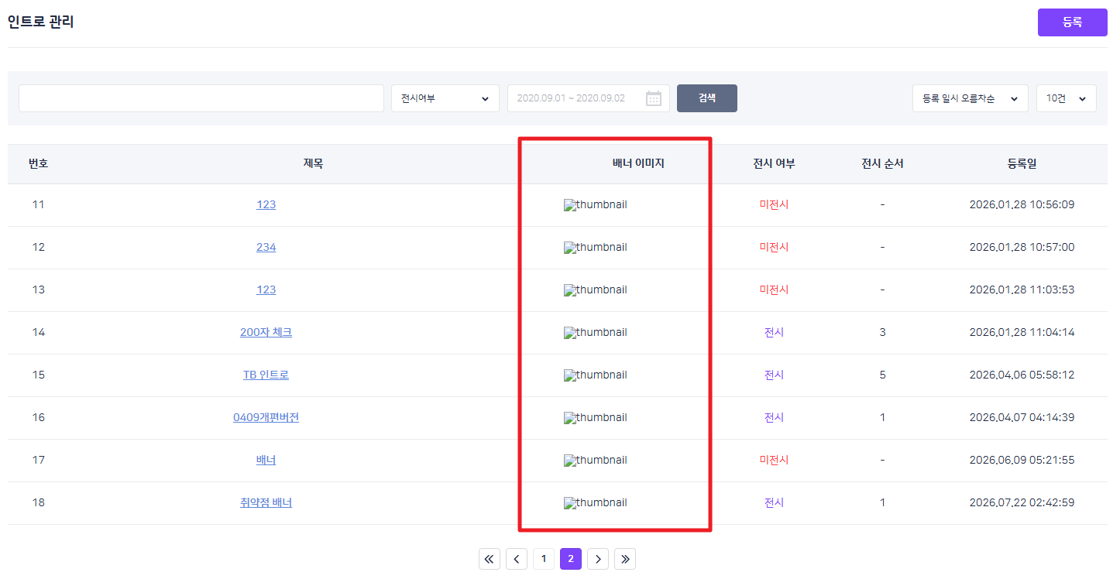Open the calendar icon in date range field
Image resolution: width=1120 pixels, height=579 pixels.
coord(654,98)
